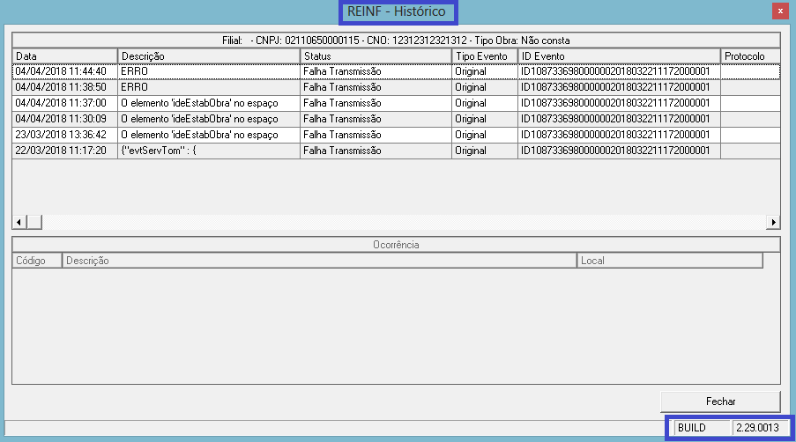Select the Tipo Evento column header
Screen dimensions: 796x442
click(x=484, y=55)
